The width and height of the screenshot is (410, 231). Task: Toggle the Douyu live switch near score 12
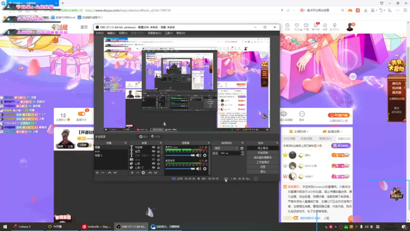point(81,114)
